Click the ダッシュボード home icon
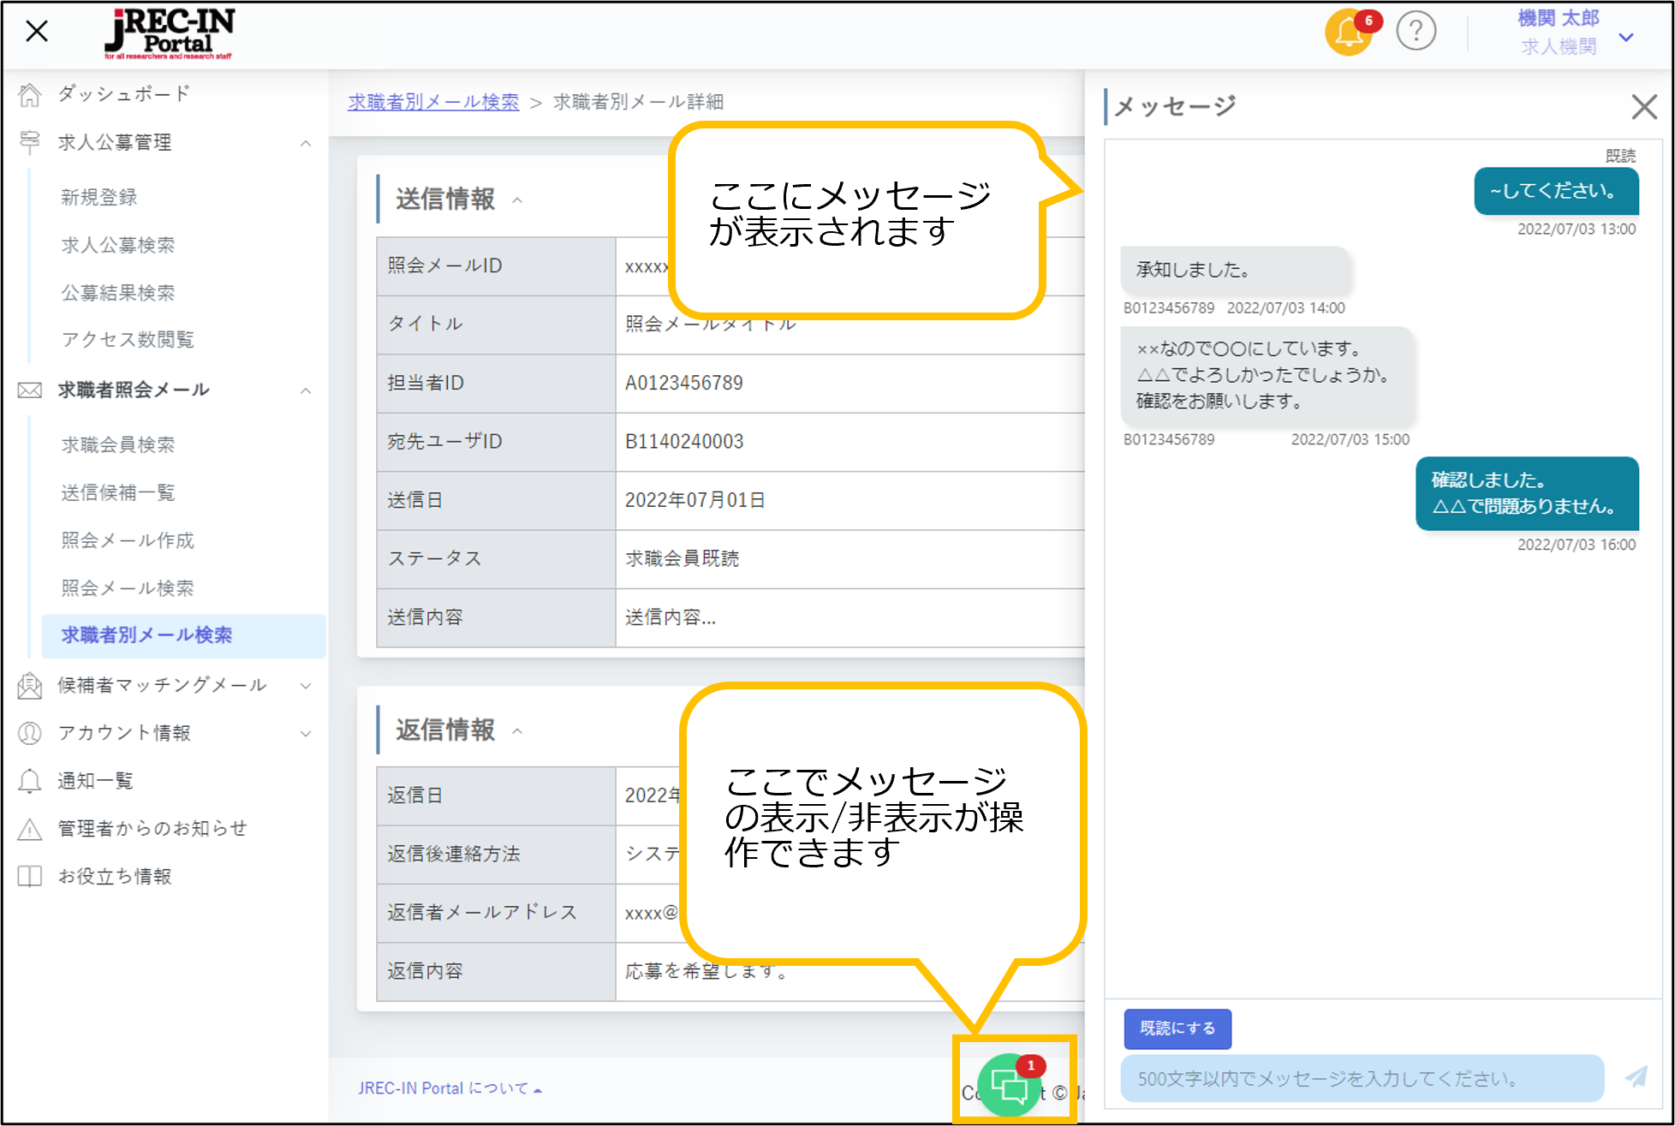The image size is (1675, 1126). 29,94
